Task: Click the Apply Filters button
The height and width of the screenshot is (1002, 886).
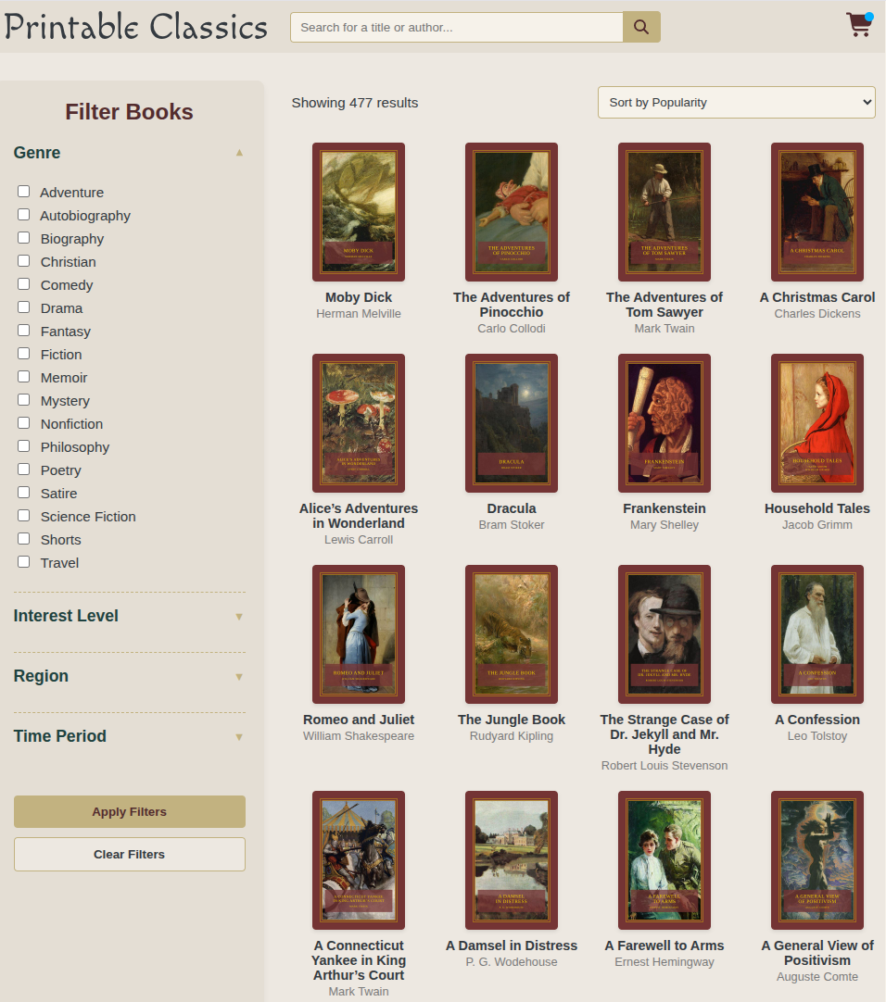Action: click(x=129, y=811)
